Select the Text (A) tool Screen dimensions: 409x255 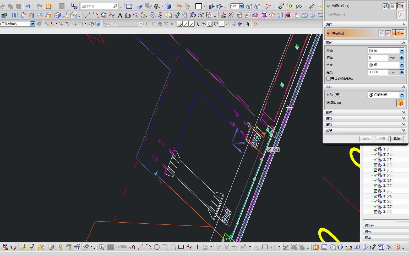point(120,15)
